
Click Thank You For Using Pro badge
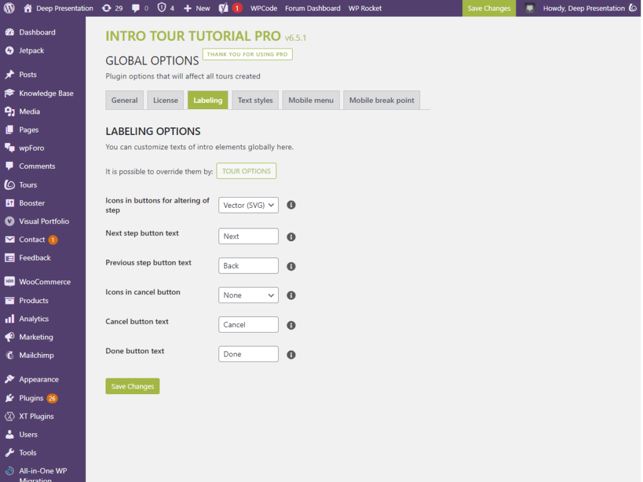[x=247, y=54]
